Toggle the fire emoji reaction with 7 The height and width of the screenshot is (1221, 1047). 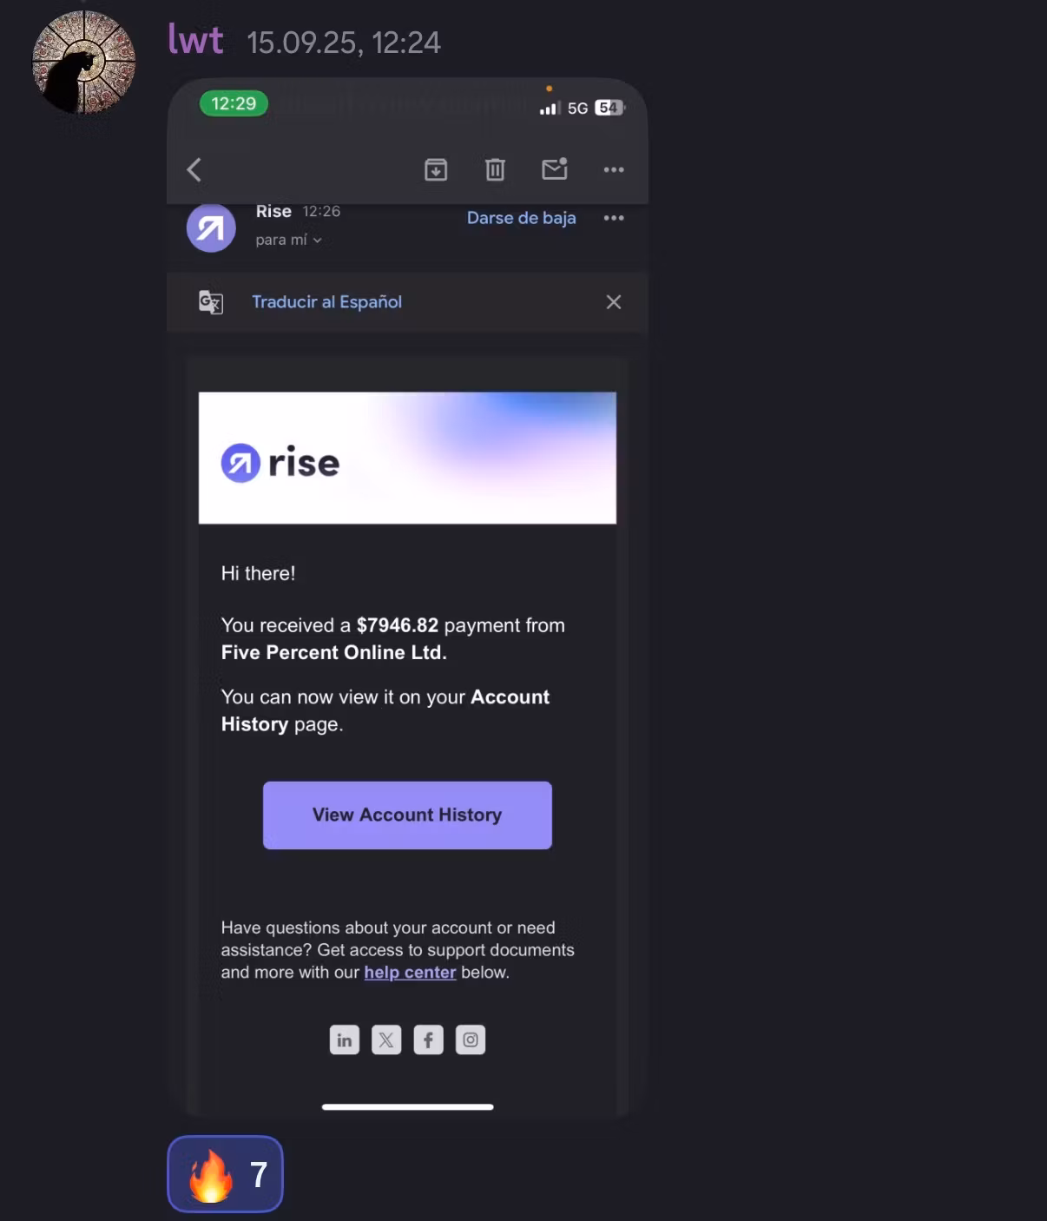coord(225,1174)
